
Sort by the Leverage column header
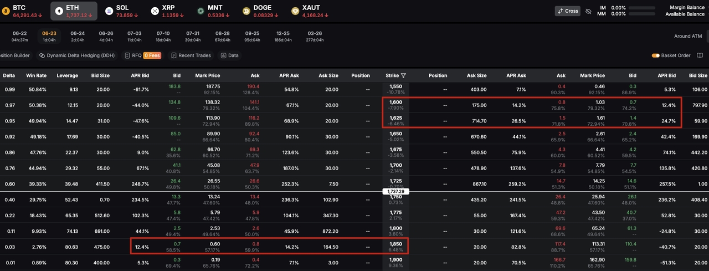(x=68, y=75)
